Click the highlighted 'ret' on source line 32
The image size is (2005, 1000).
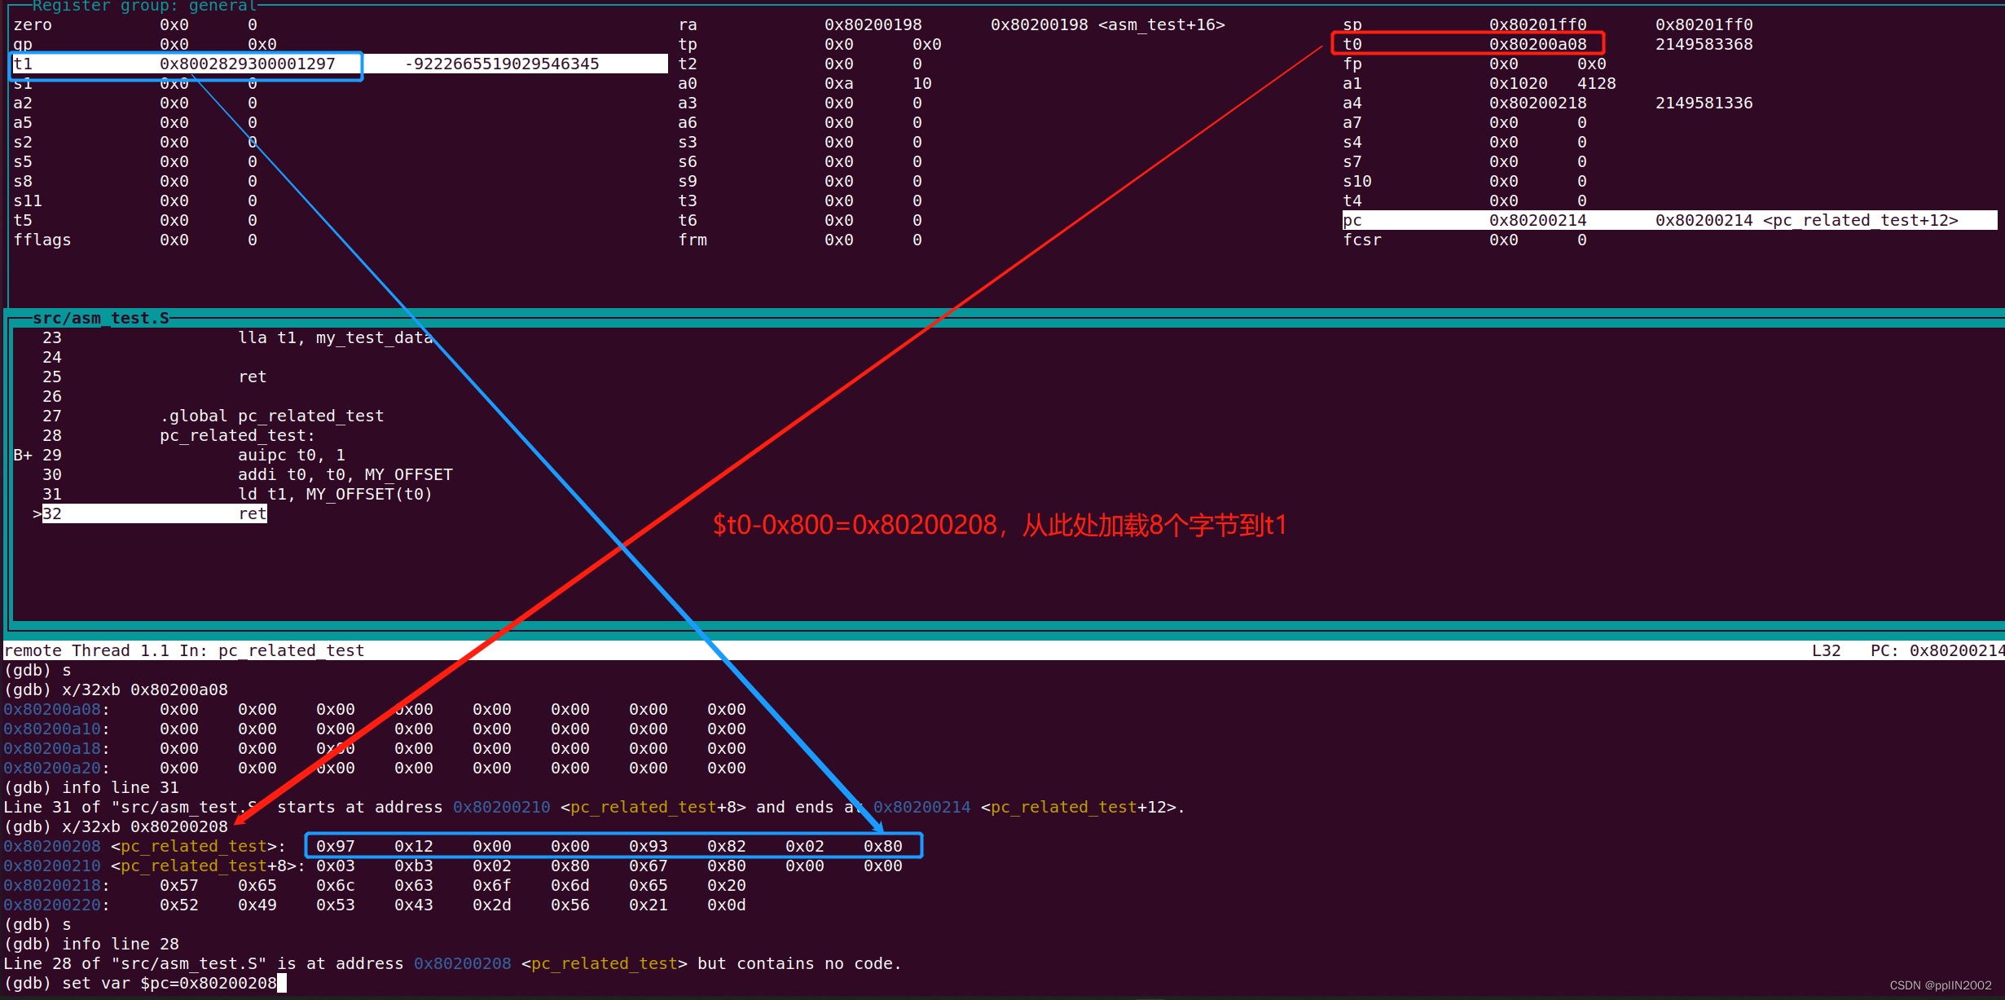(252, 513)
